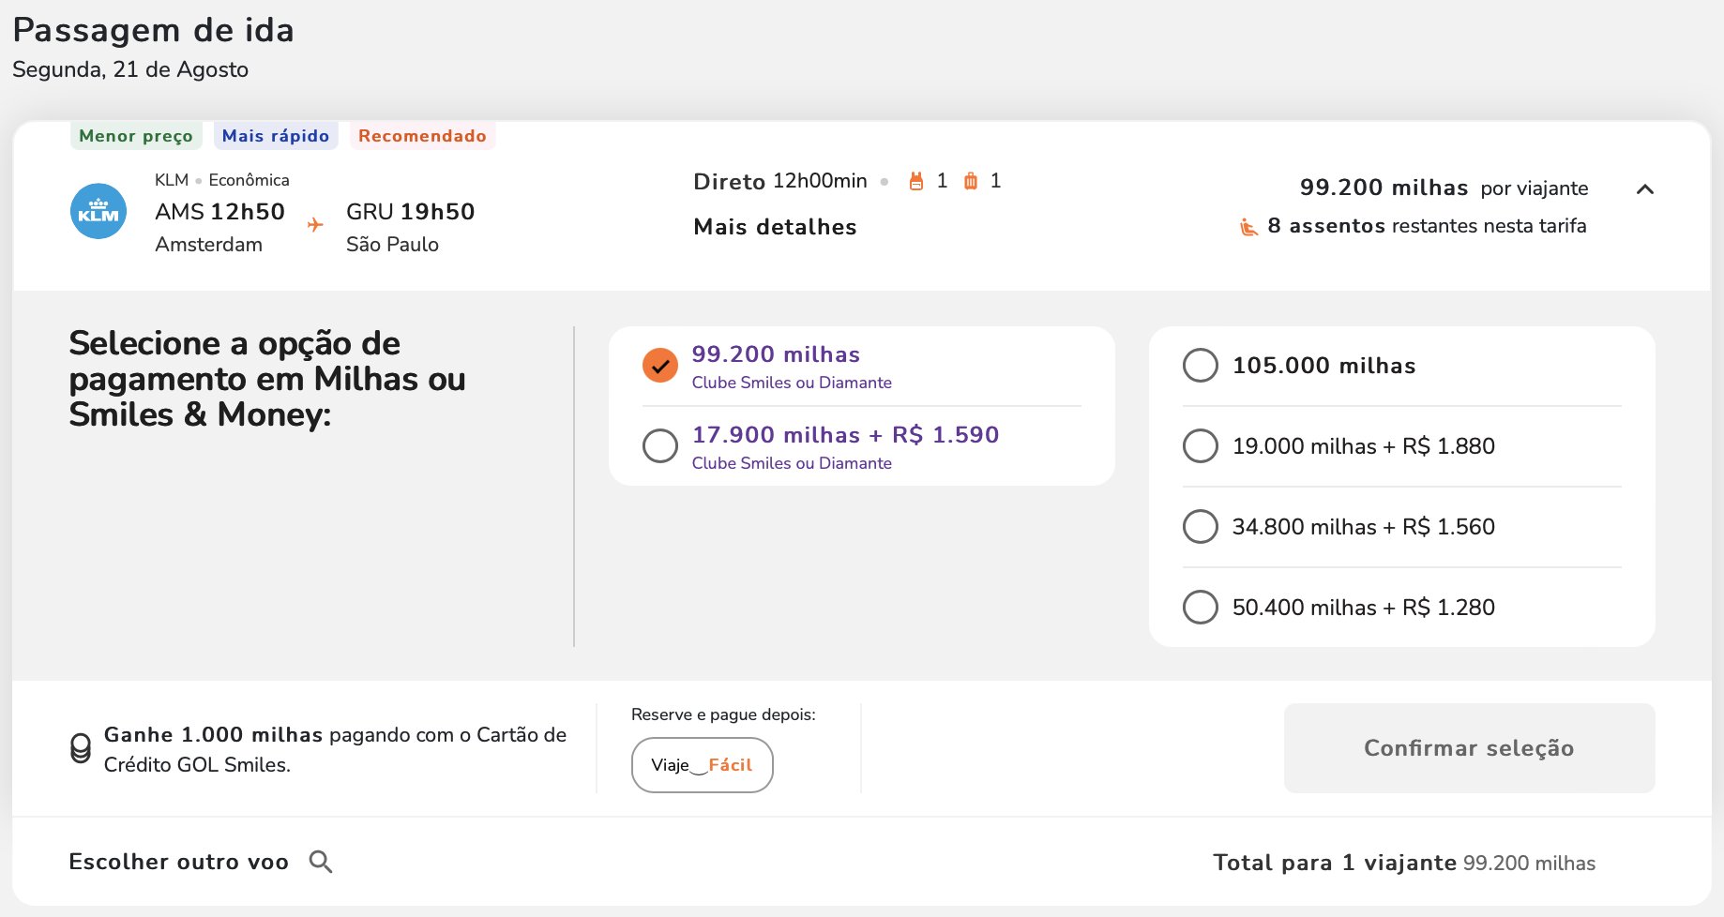Select the 105.000 milhas payment option
This screenshot has width=1724, height=917.
[x=1201, y=366]
